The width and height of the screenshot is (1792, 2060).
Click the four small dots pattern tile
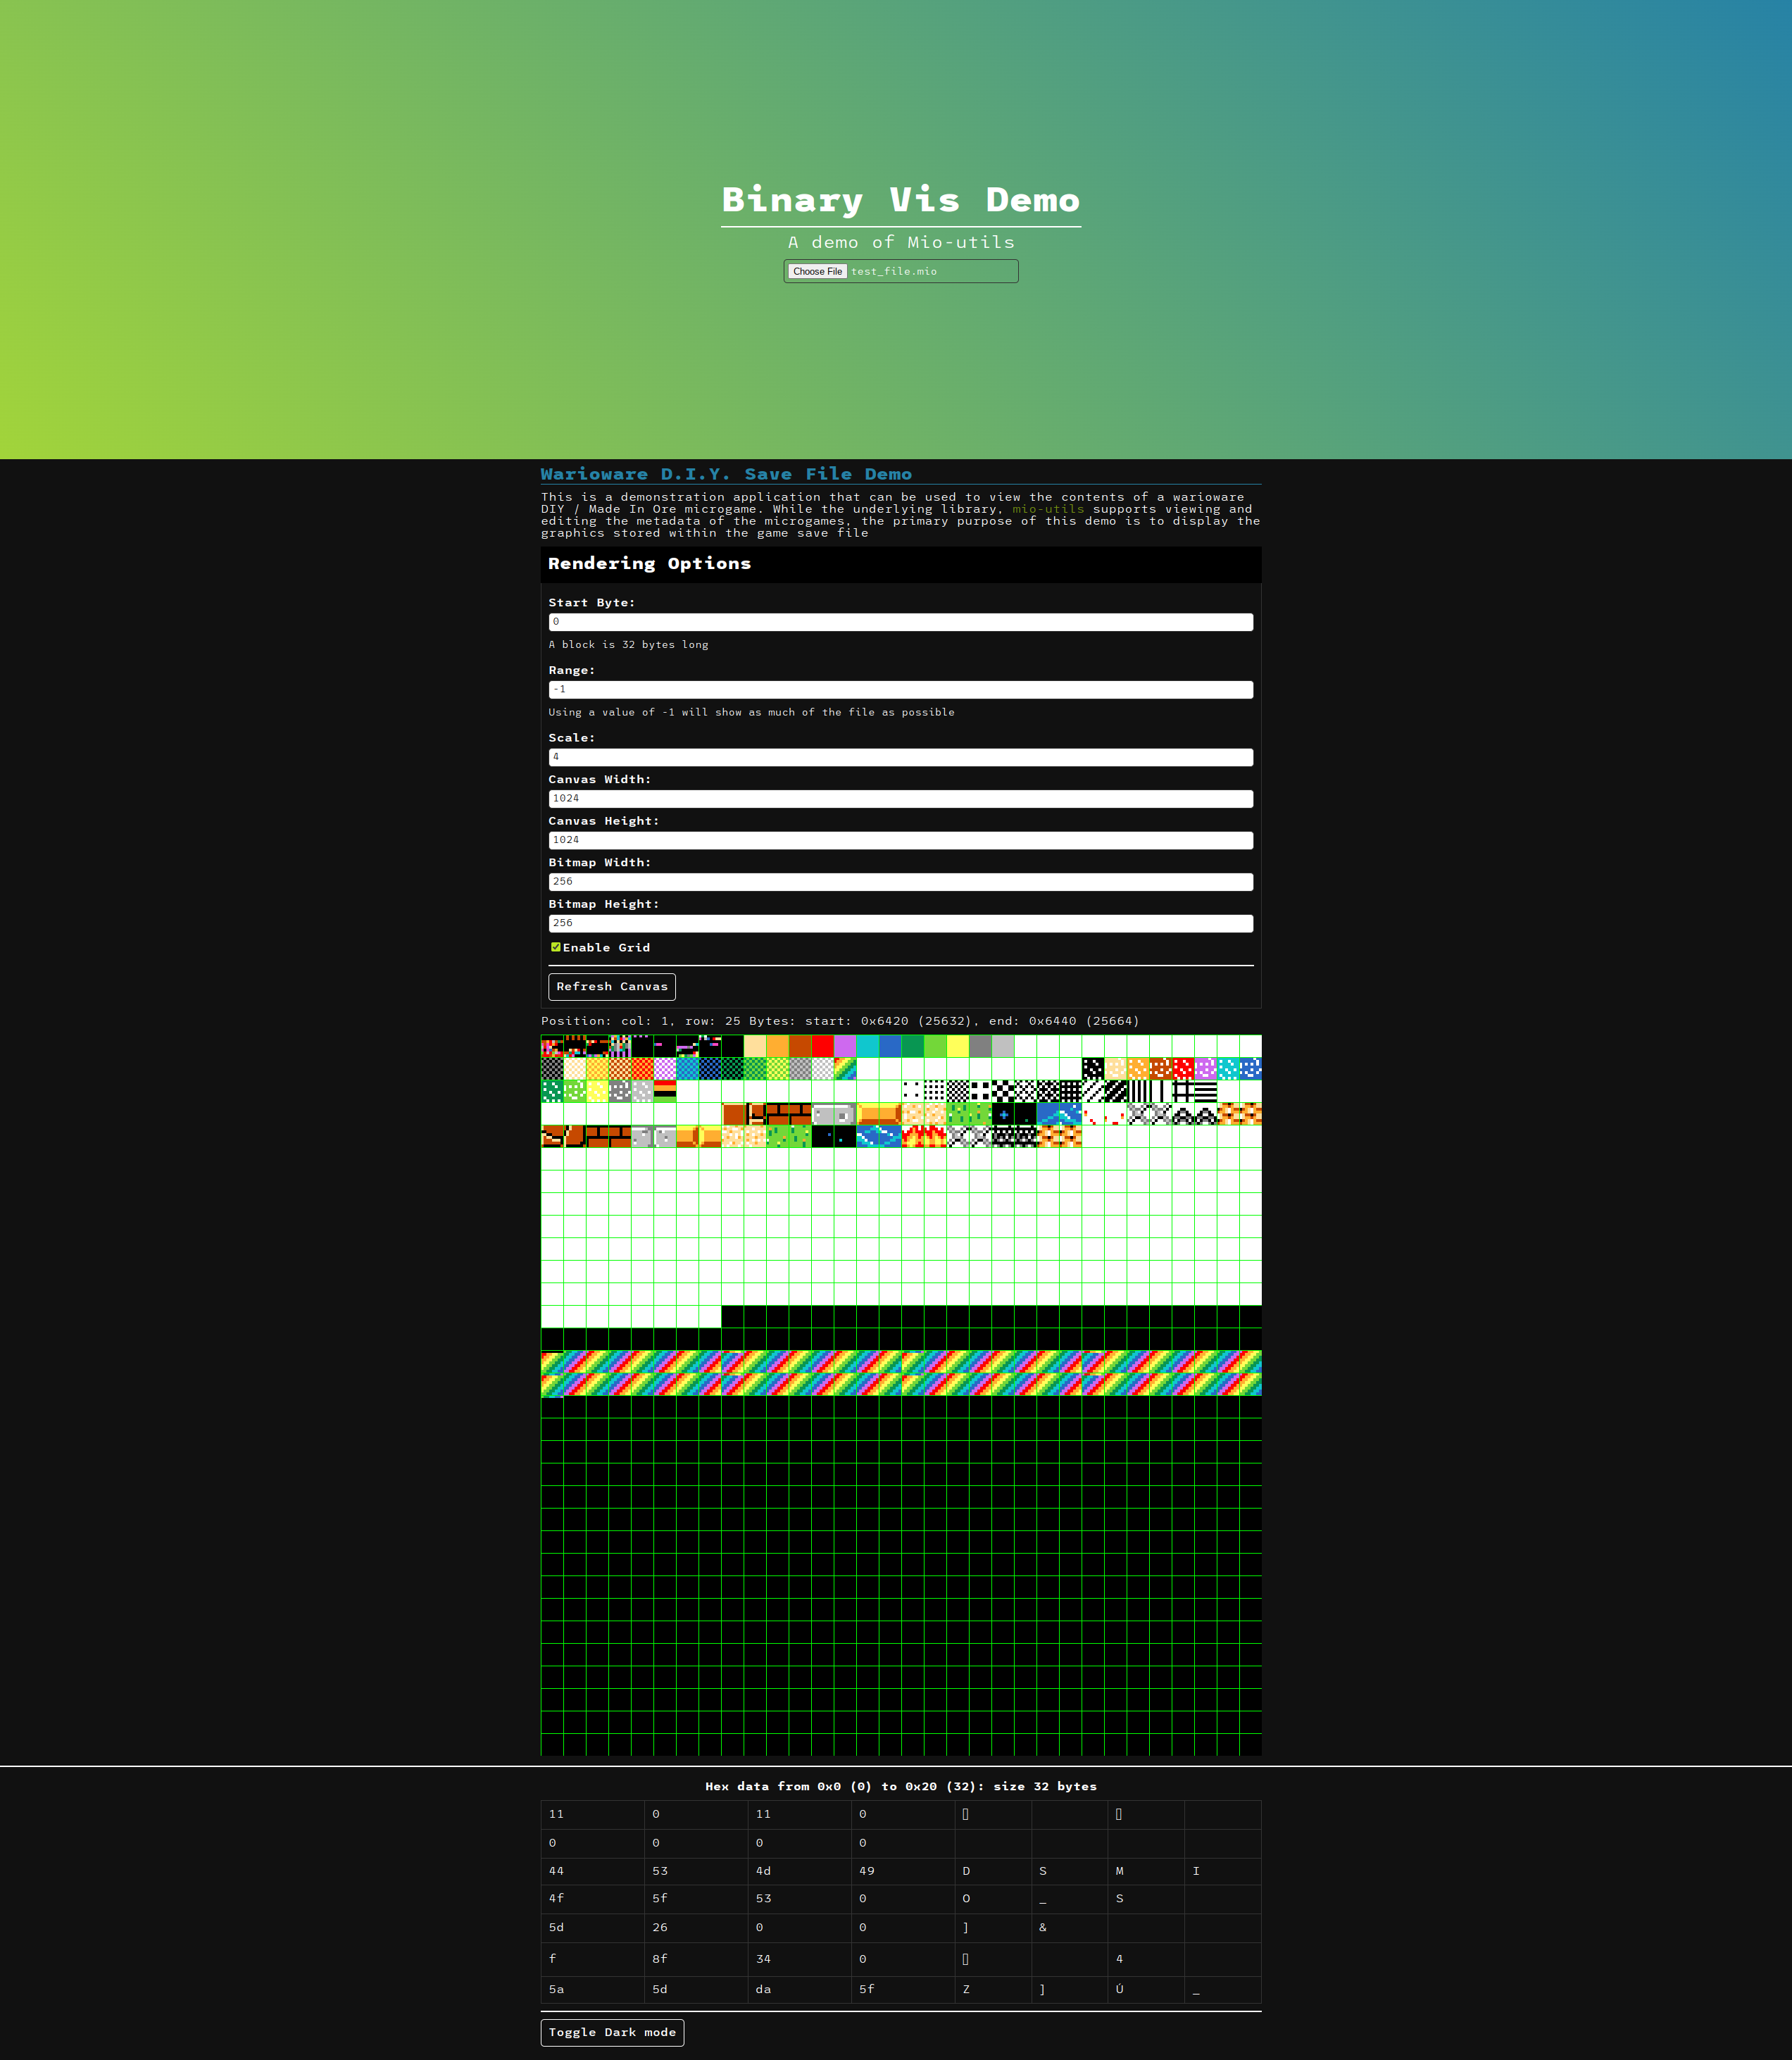(913, 1091)
